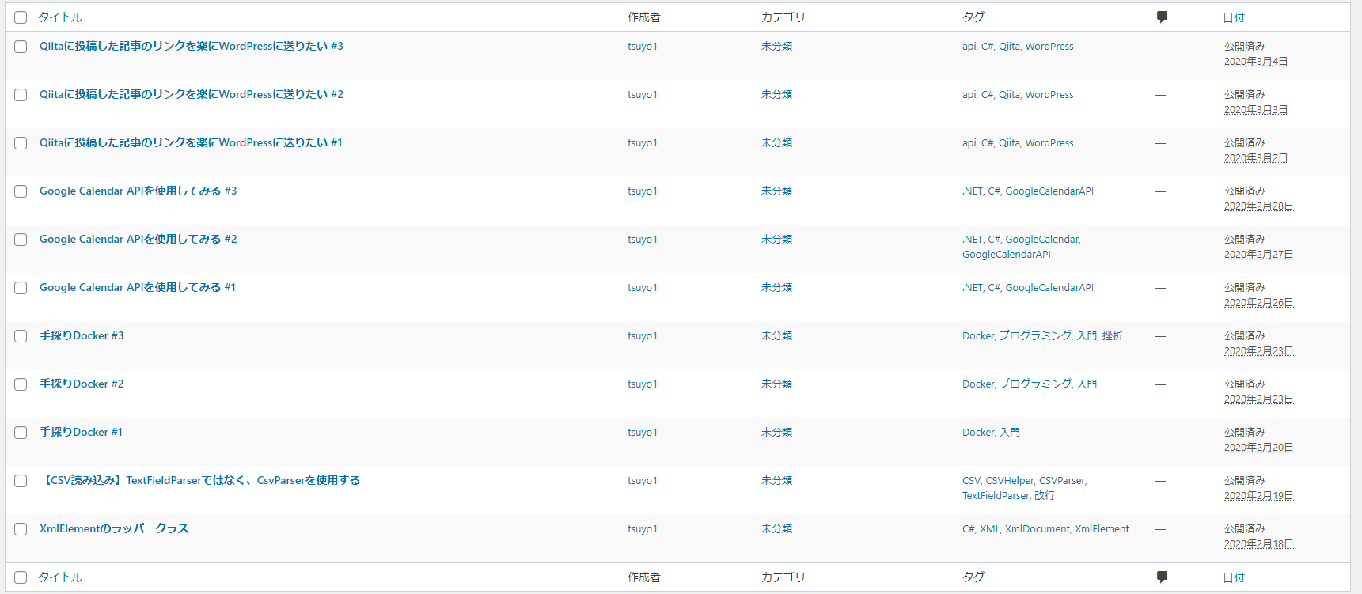Open the 手探りDocker #1 post
This screenshot has height=594, width=1362.
tap(81, 432)
